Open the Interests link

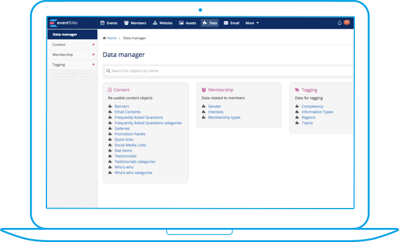(x=216, y=112)
